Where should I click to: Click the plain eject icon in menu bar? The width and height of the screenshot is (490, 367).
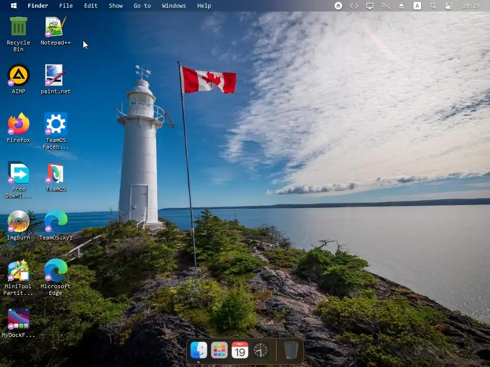(x=401, y=6)
